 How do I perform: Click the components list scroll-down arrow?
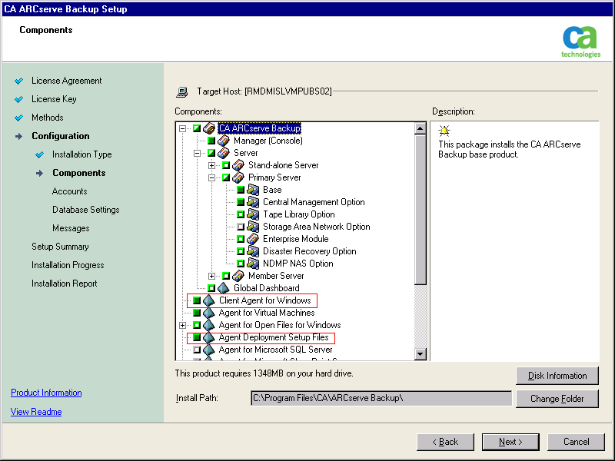coord(421,353)
